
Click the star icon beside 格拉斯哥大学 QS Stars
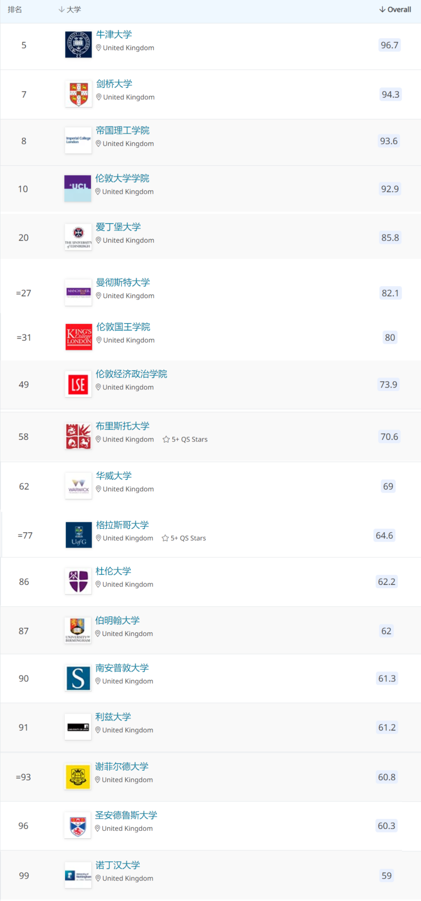(165, 538)
